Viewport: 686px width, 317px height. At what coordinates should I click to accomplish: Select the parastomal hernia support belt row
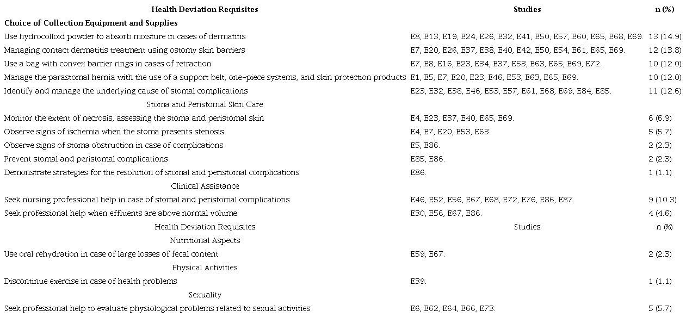point(205,77)
